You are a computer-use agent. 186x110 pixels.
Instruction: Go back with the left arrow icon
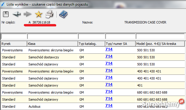(17, 14)
